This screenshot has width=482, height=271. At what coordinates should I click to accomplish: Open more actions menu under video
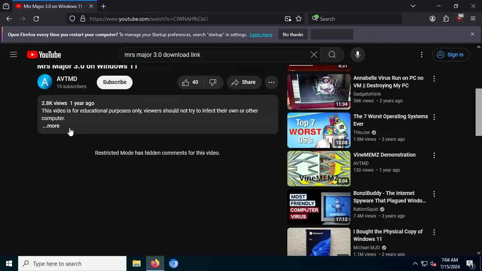coord(271,82)
